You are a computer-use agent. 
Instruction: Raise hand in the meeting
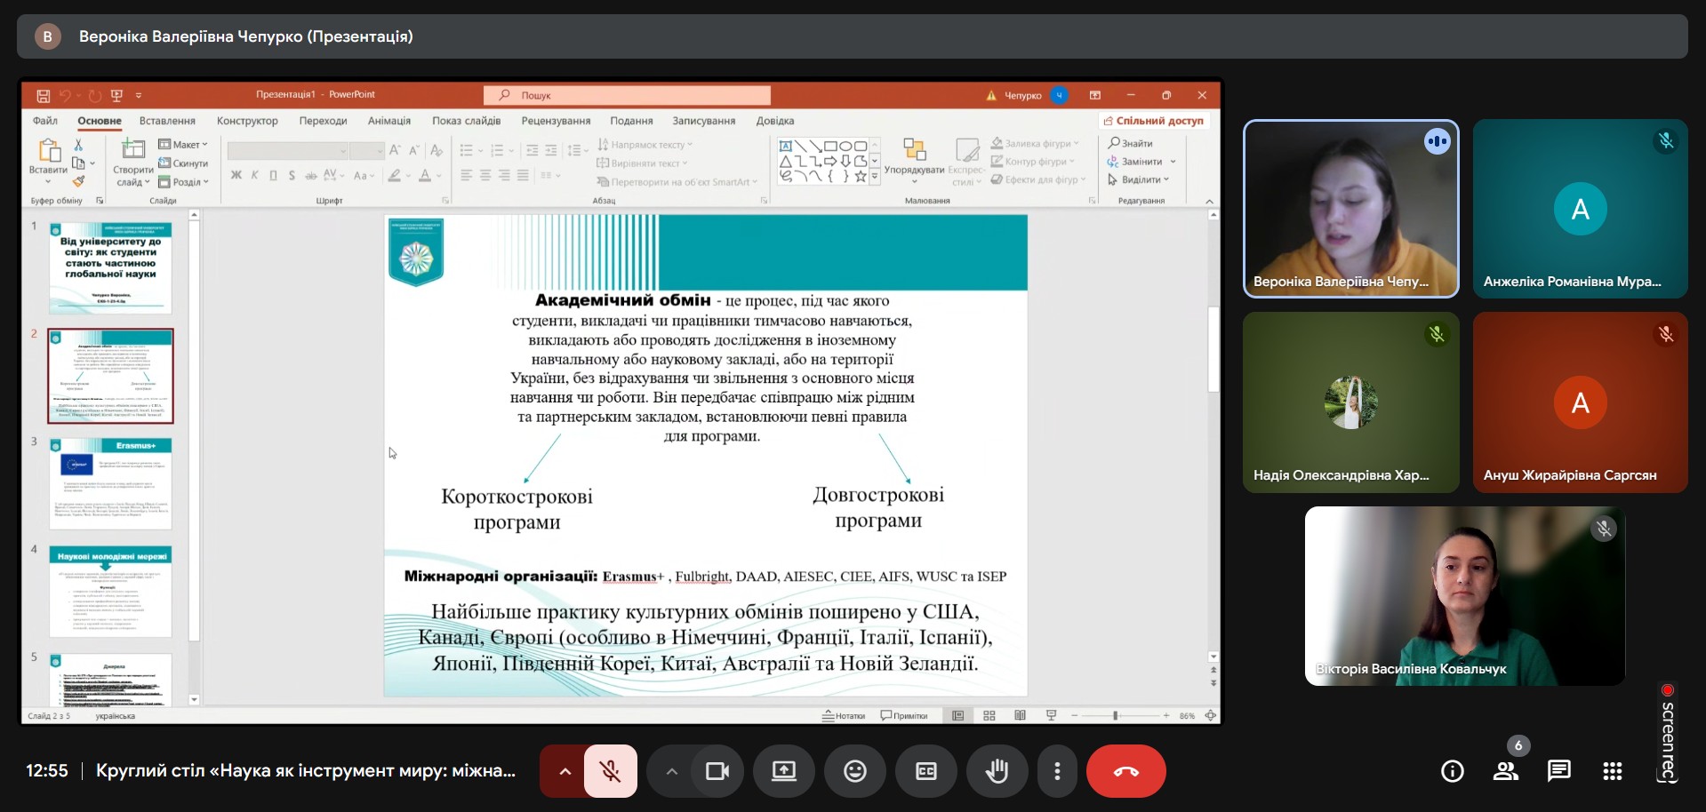[997, 771]
